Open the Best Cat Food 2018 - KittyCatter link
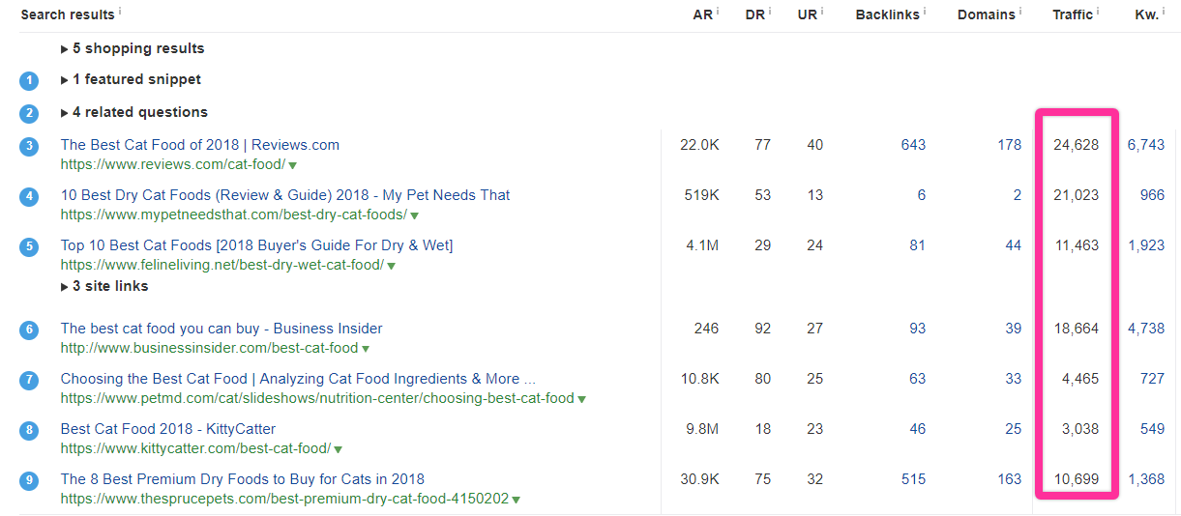 point(167,429)
